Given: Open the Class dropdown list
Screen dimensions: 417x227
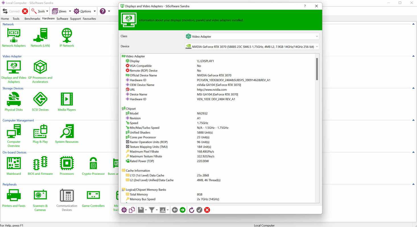Looking at the screenshot, I should pos(316,36).
